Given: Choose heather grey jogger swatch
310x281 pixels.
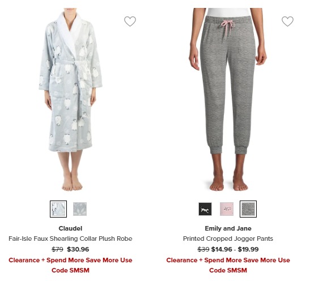Looking at the screenshot, I should pos(248,209).
